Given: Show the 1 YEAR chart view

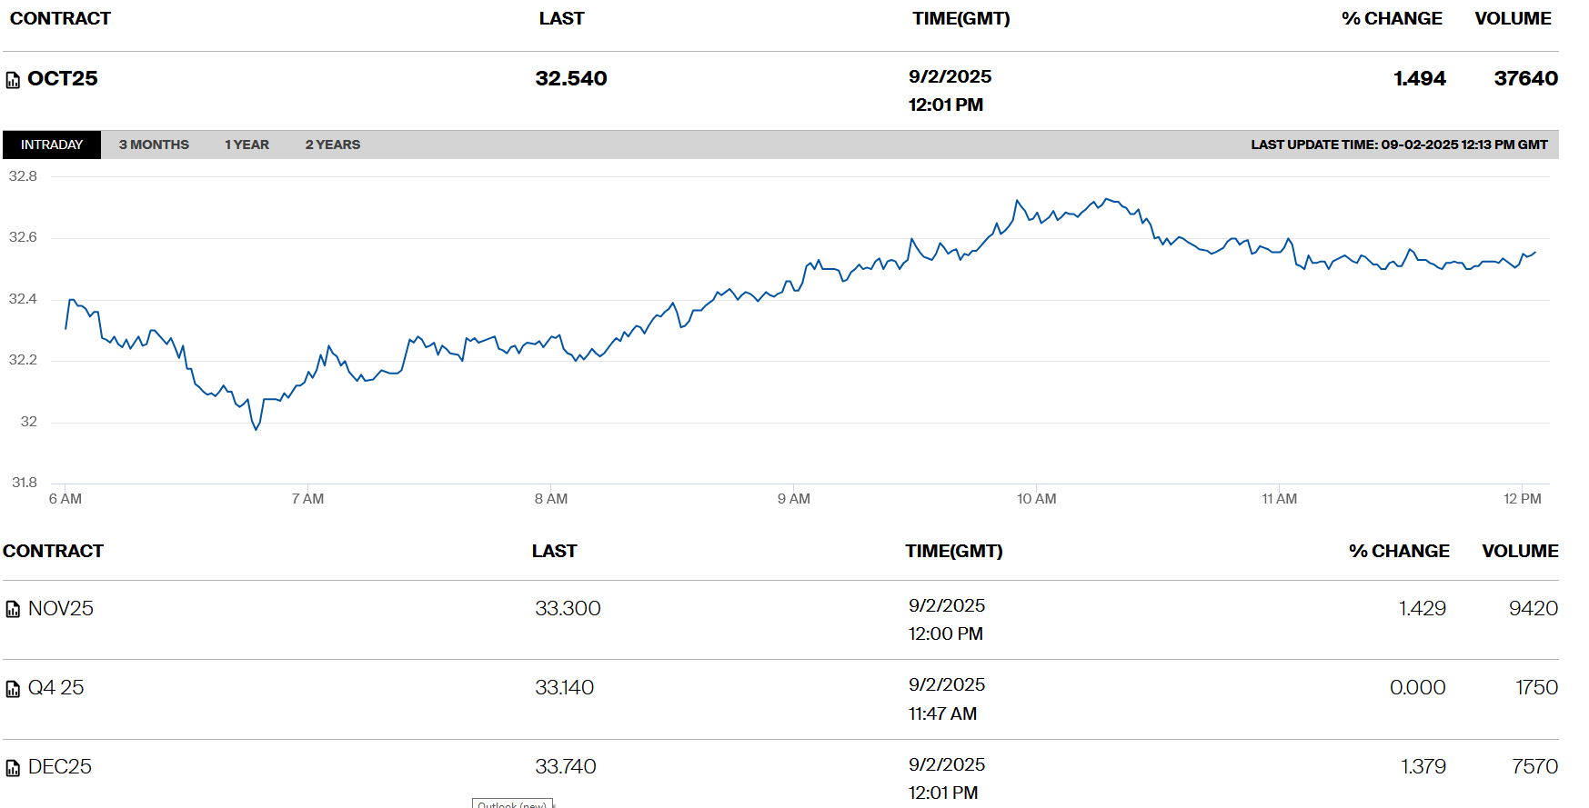Looking at the screenshot, I should pyautogui.click(x=246, y=145).
